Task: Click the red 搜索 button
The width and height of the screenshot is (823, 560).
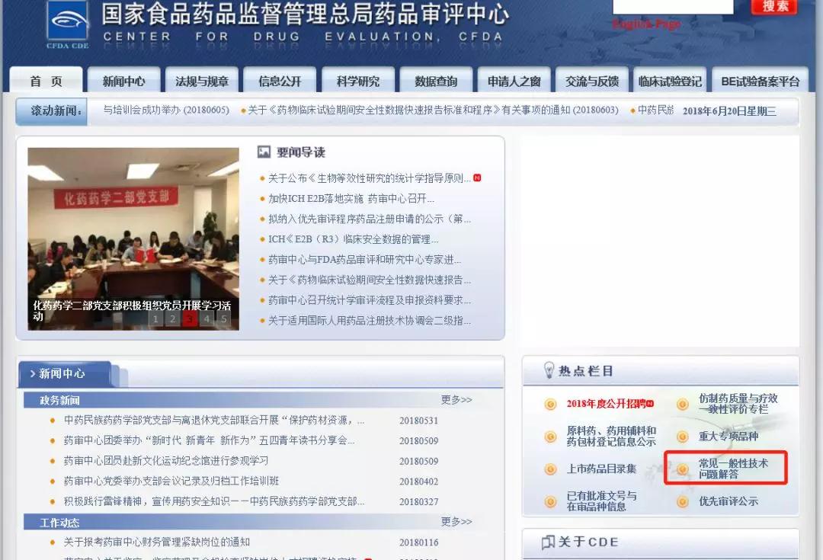Action: [x=775, y=6]
